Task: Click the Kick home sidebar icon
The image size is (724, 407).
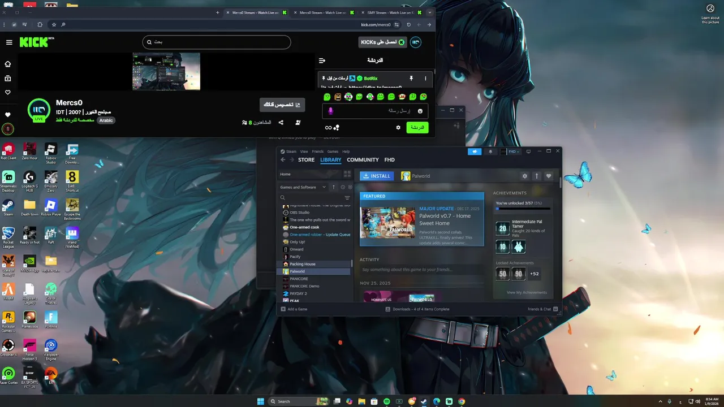Action: pyautogui.click(x=8, y=64)
